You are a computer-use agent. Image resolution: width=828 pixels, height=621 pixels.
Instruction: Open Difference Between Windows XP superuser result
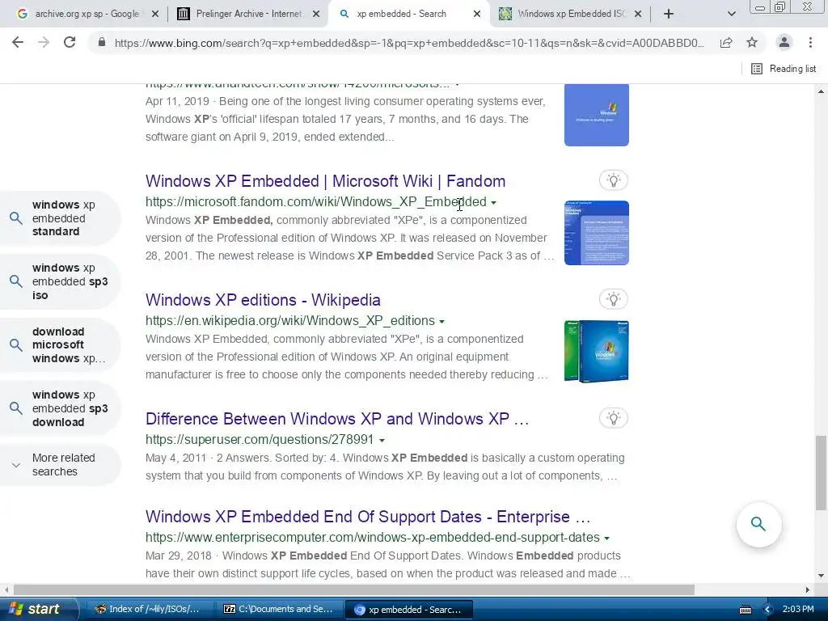[337, 419]
